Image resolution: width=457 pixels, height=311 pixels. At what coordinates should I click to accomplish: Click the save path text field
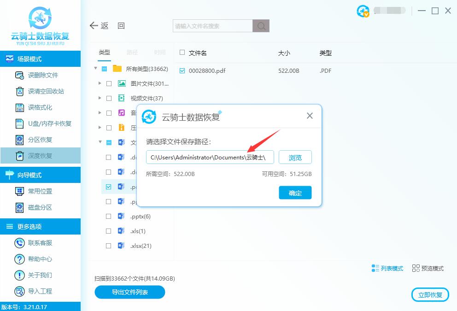(x=210, y=158)
